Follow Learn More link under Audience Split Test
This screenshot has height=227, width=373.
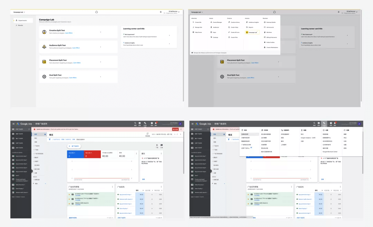coord(76,48)
